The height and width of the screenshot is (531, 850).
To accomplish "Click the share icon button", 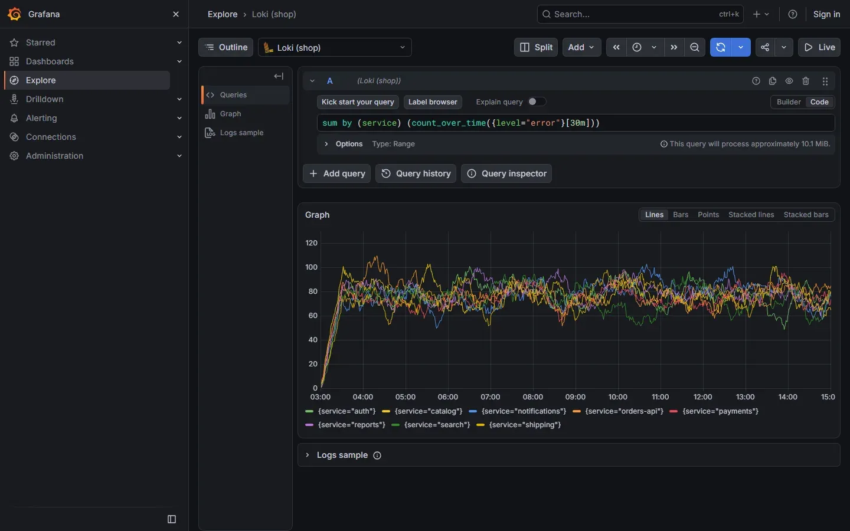I will (x=765, y=47).
